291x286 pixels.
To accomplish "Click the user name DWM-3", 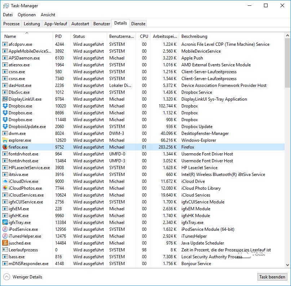I will pos(116,133).
